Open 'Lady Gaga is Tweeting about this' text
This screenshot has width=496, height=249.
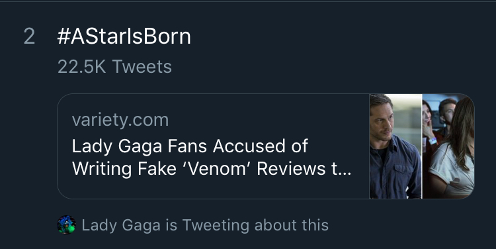(x=205, y=225)
